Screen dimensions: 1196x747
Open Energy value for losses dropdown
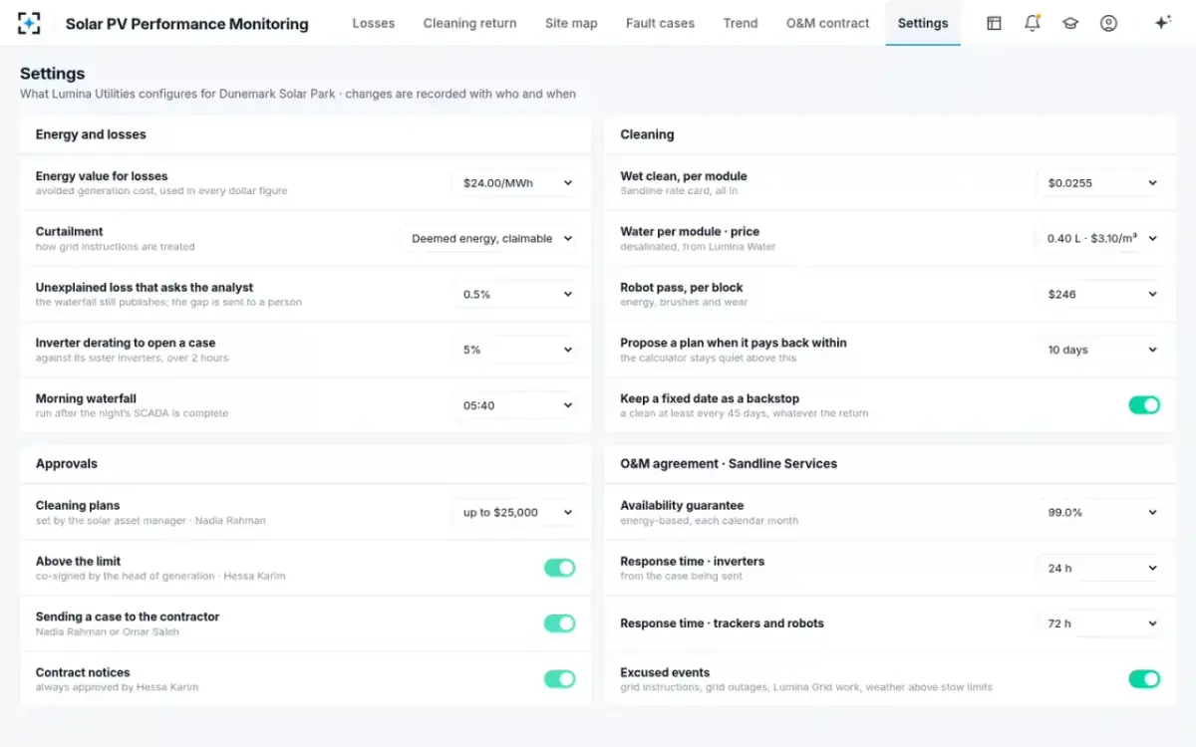click(x=513, y=183)
